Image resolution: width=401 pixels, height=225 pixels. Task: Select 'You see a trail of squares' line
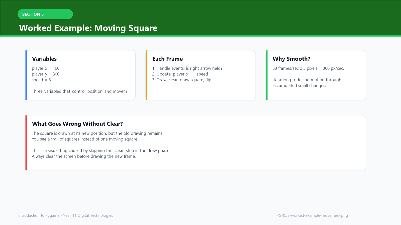[85, 139]
